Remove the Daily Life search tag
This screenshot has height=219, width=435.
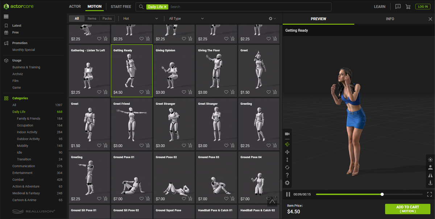(165, 7)
